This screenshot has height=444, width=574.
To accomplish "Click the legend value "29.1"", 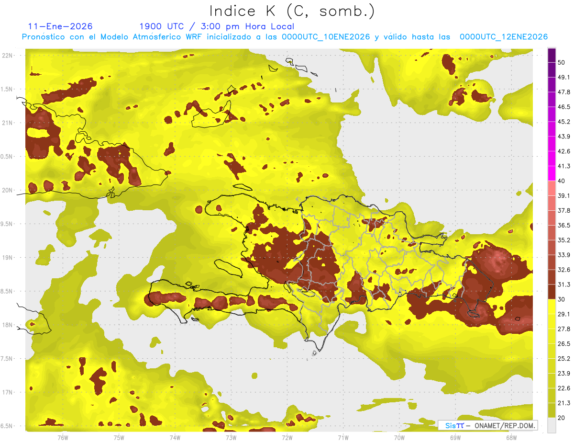I will pyautogui.click(x=563, y=314).
